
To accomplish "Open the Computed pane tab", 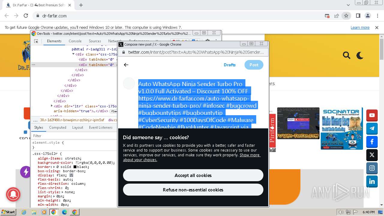I will tap(58, 127).
